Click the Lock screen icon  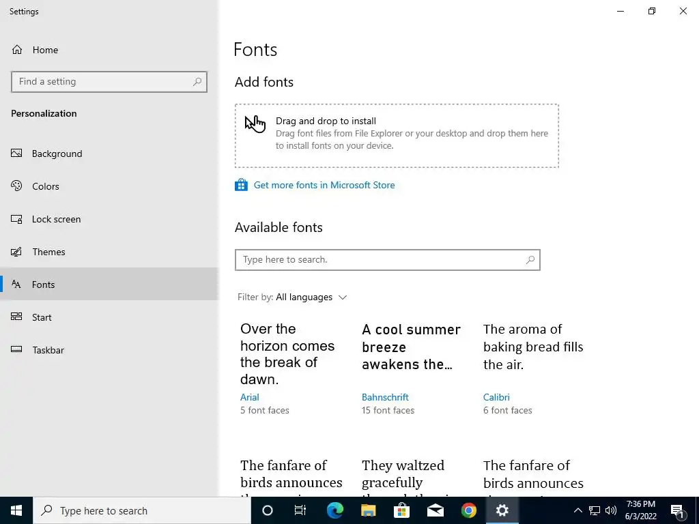tap(17, 219)
